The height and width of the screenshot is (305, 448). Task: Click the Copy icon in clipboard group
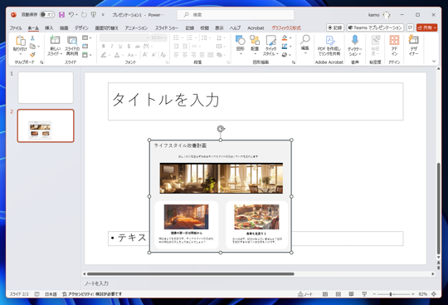[x=33, y=46]
